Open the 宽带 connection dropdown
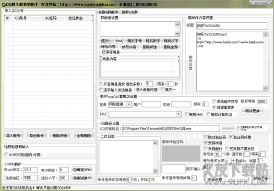The height and width of the screenshot is (191, 274). click(129, 105)
